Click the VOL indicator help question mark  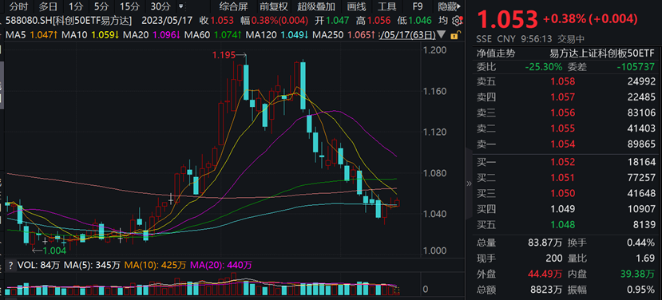[10, 266]
